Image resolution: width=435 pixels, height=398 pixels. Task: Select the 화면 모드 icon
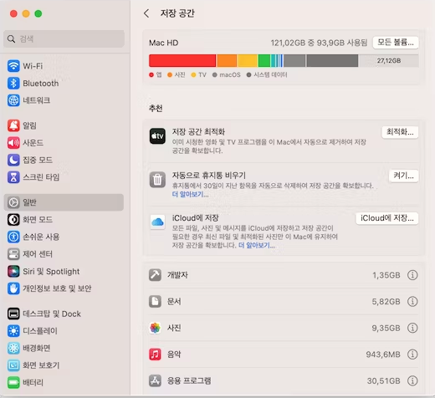click(x=13, y=220)
